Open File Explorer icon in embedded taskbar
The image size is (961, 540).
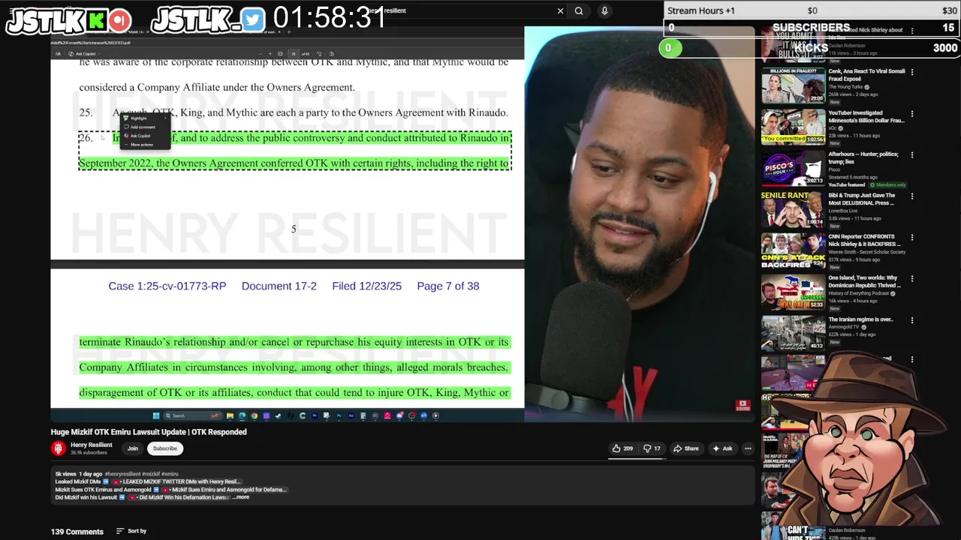coord(230,415)
